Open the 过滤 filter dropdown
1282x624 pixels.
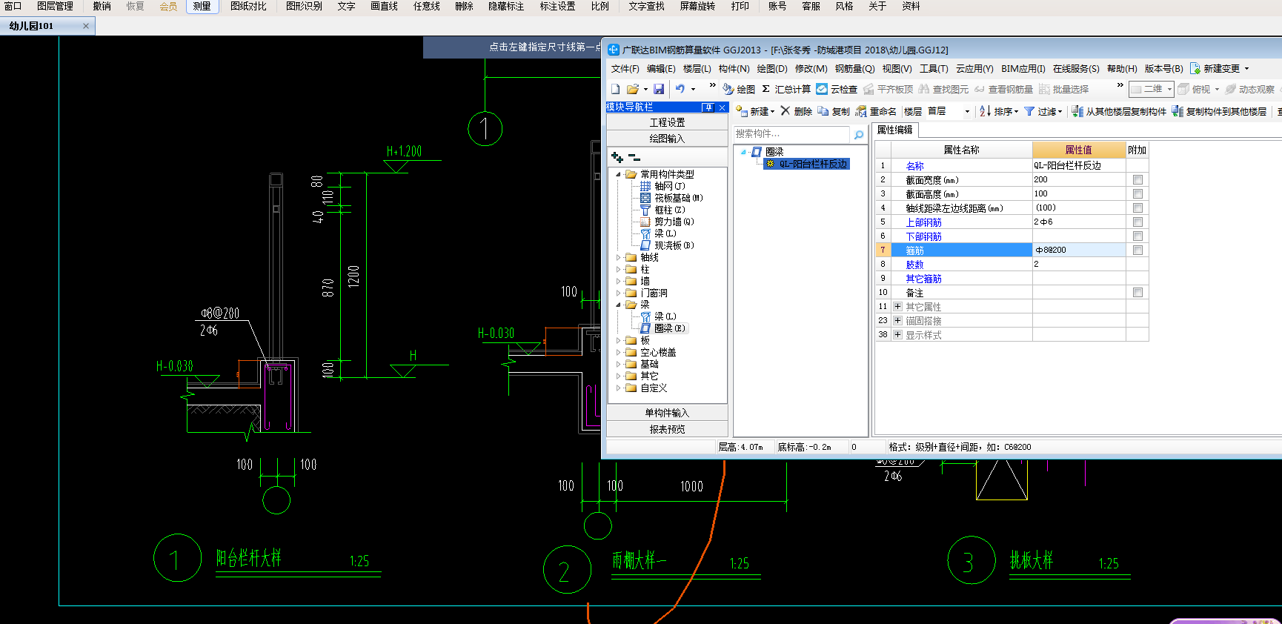pyautogui.click(x=1043, y=111)
